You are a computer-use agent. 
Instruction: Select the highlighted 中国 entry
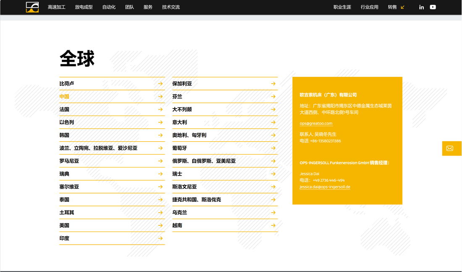pyautogui.click(x=64, y=96)
